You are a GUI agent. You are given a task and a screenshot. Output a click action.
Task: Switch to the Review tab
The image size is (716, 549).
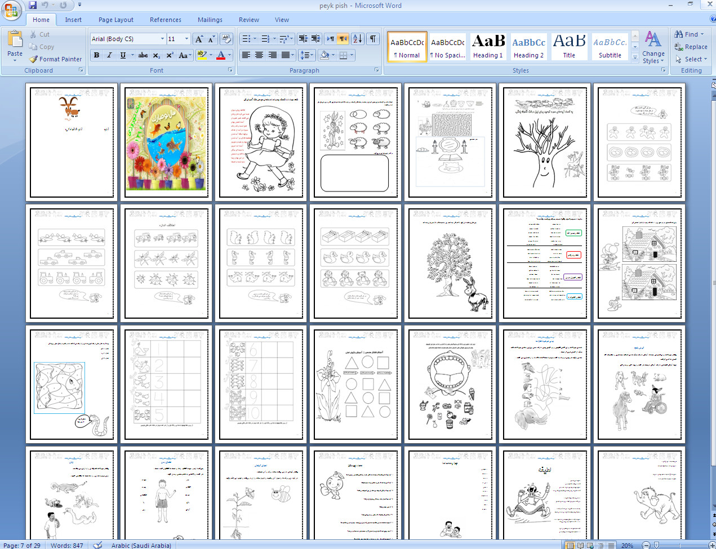pyautogui.click(x=248, y=20)
